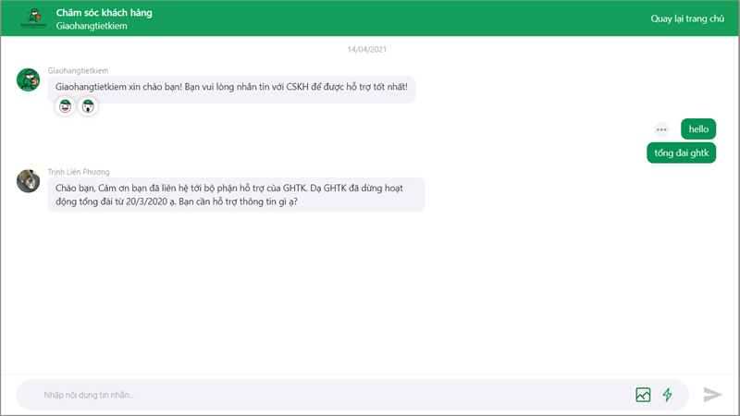Image resolution: width=740 pixels, height=416 pixels.
Task: Click the Giaohangtietkiem sender name above the greeting
Action: click(x=80, y=69)
